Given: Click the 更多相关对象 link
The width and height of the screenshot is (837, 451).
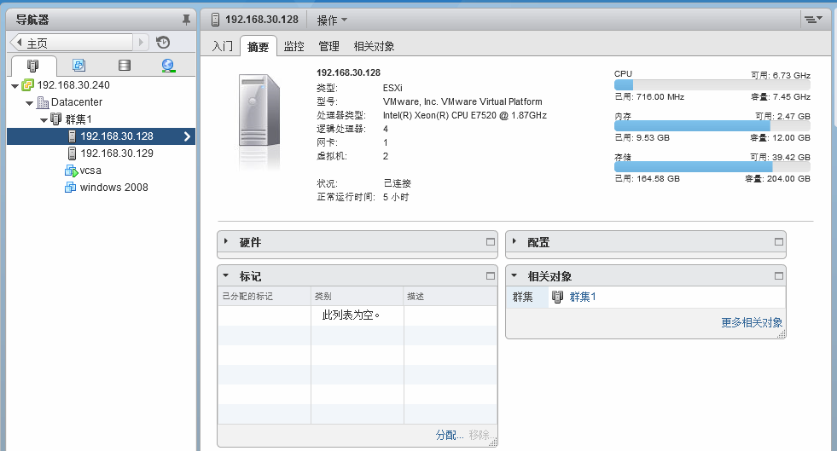Looking at the screenshot, I should tap(752, 322).
